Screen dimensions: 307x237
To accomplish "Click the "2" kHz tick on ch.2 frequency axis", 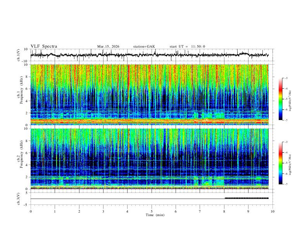I will click(x=27, y=177).
